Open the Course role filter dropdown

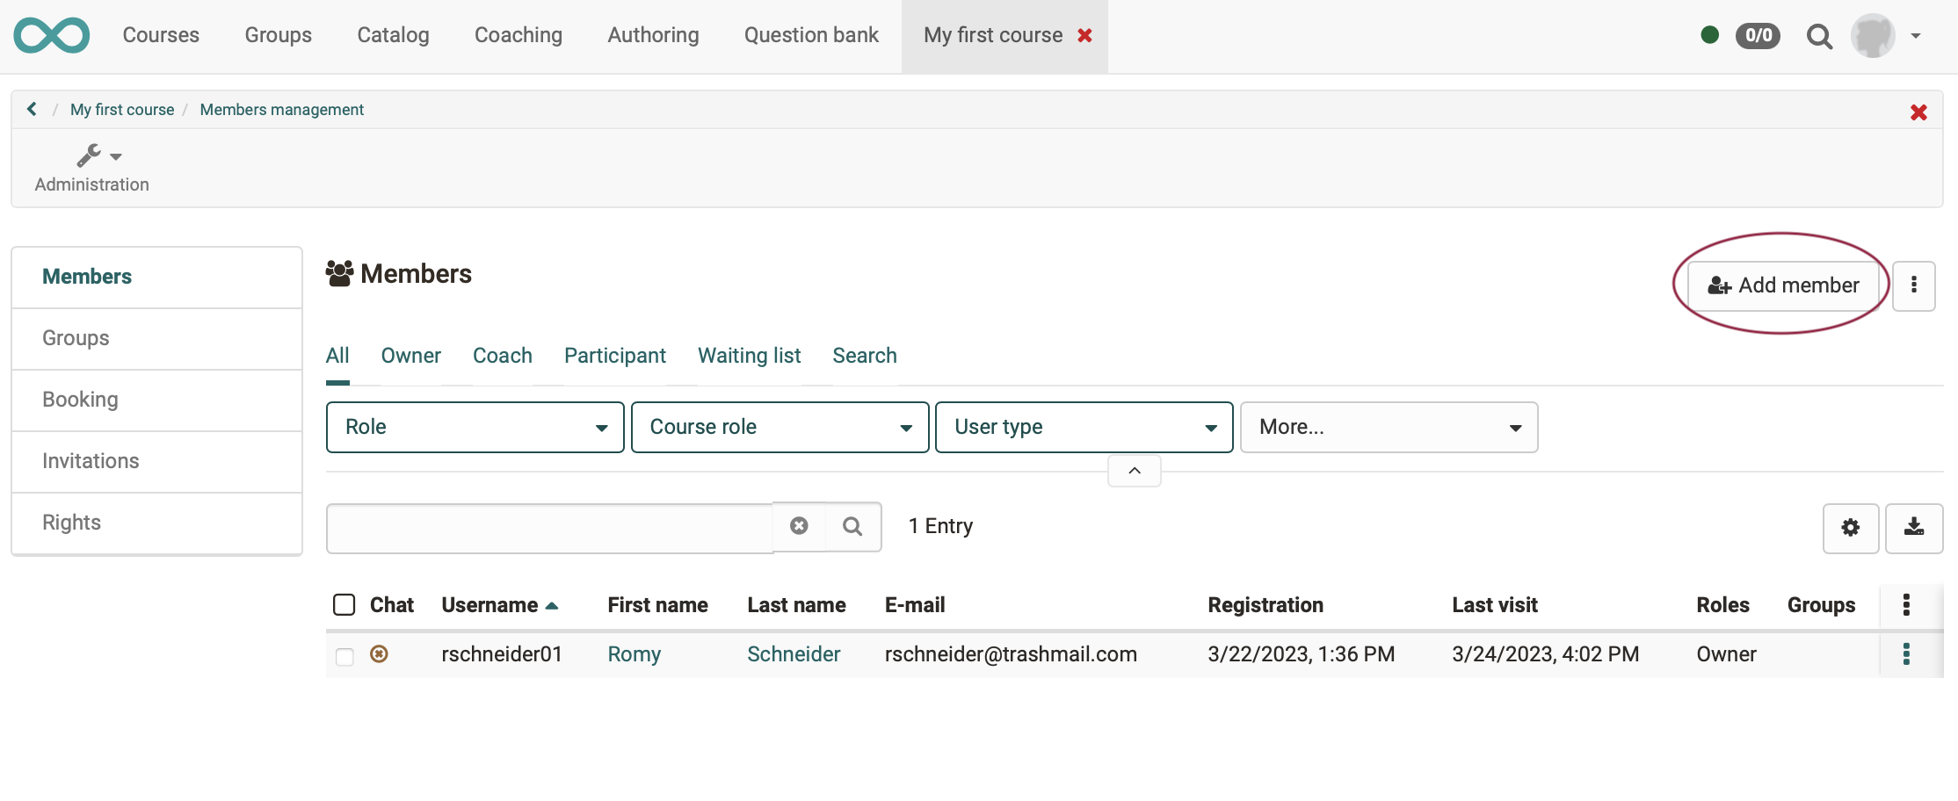[780, 428]
